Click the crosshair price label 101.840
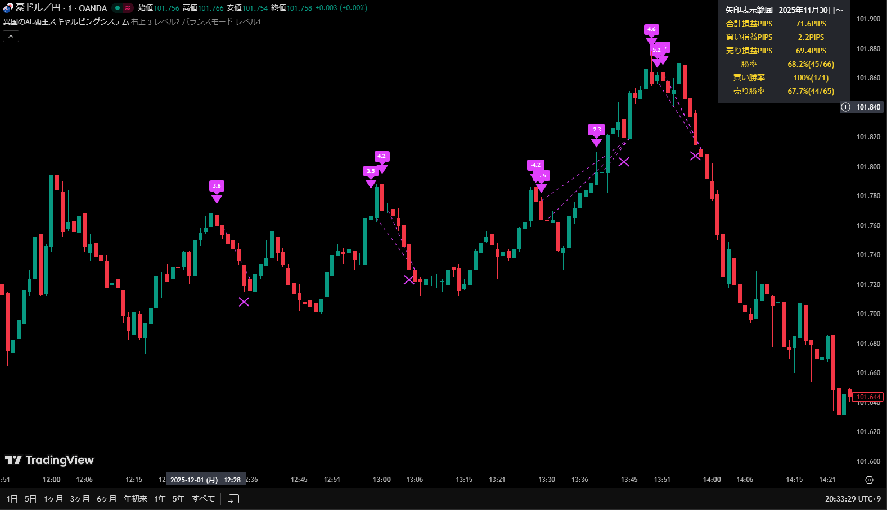Screen dimensions: 887x510 click(x=868, y=107)
